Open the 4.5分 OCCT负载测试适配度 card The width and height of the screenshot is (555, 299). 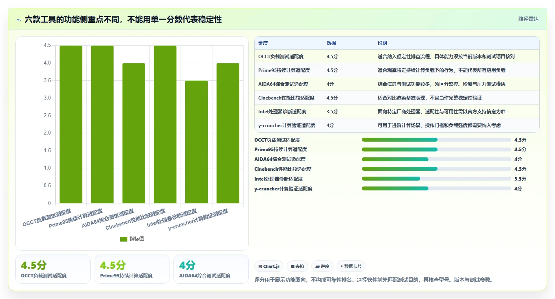(x=53, y=269)
